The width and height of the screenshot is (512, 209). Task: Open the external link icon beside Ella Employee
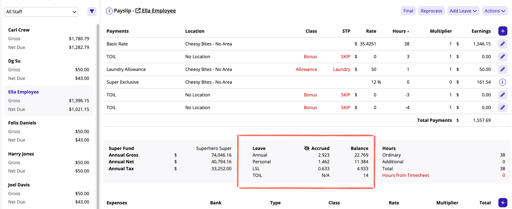pyautogui.click(x=138, y=11)
